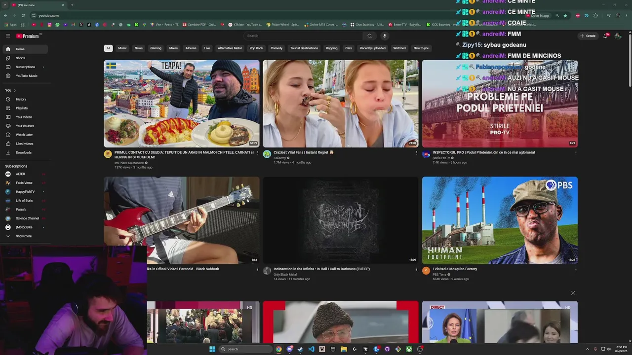This screenshot has width=632, height=355.
Task: Click the Create button
Action: 588,36
